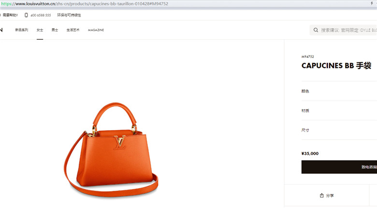Click the browser address bar URL

pyautogui.click(x=85, y=4)
